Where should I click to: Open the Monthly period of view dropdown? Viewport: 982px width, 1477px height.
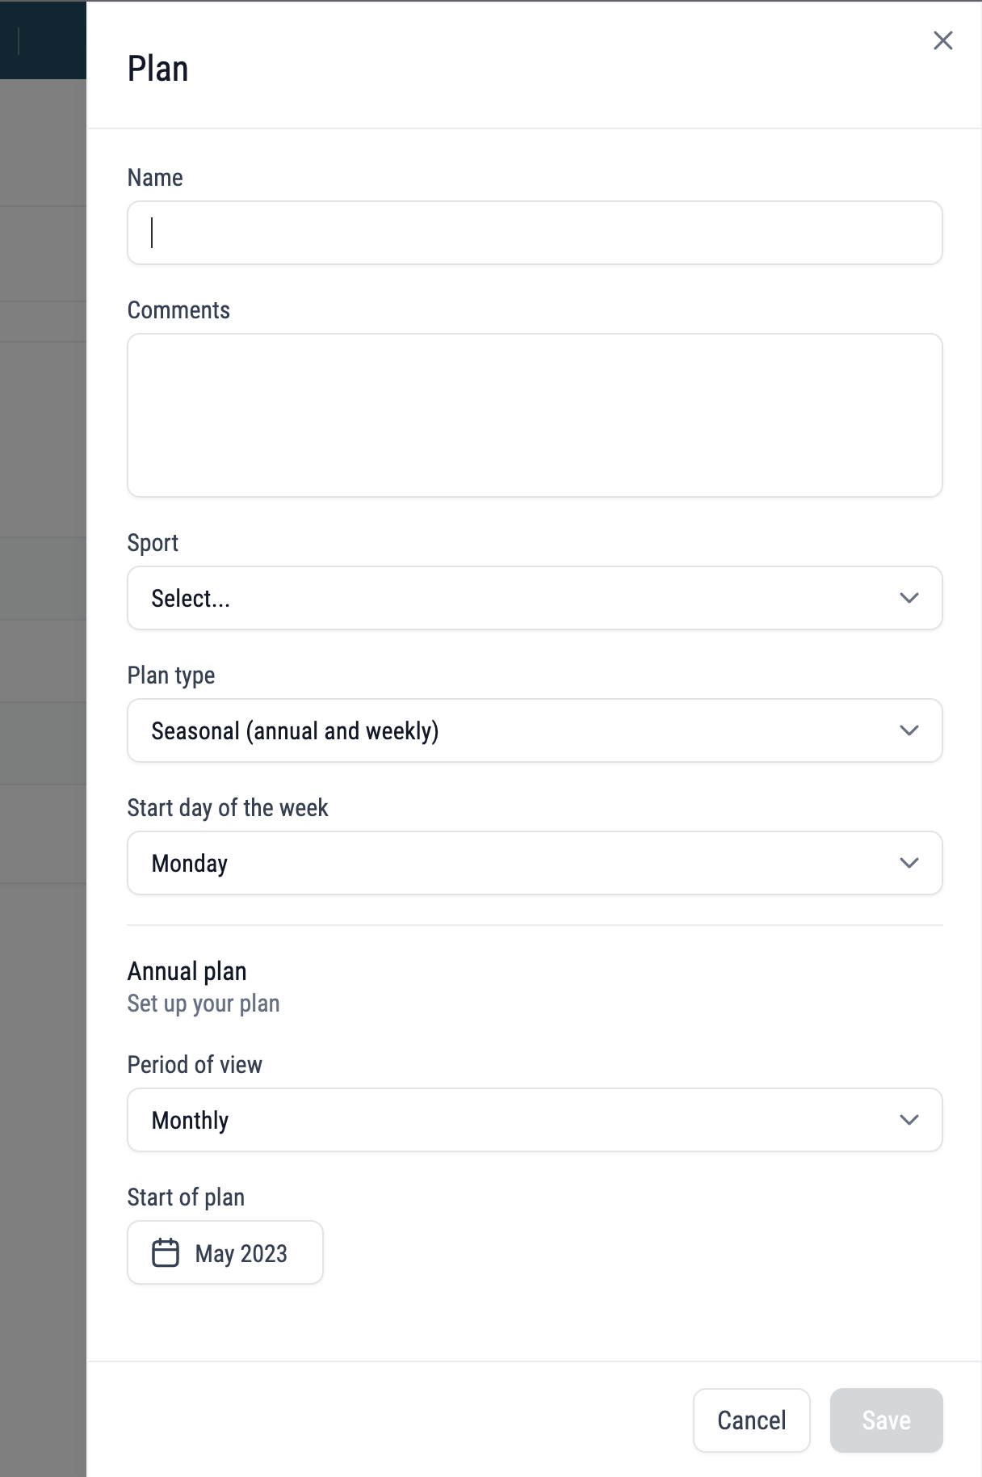coord(535,1120)
